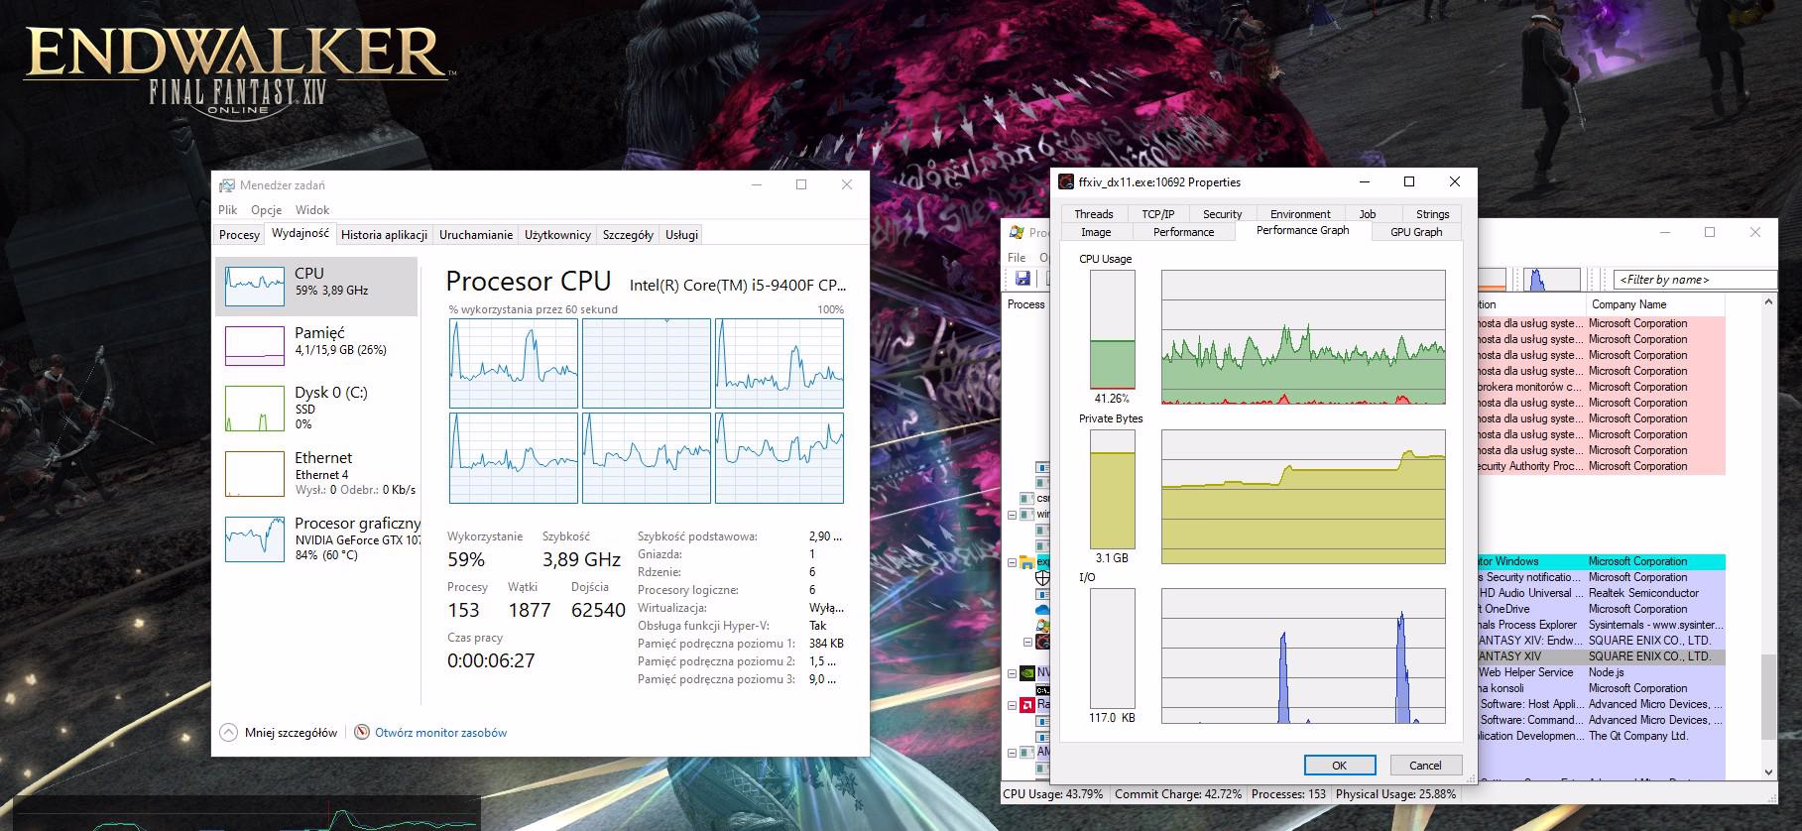Viewport: 1802px width, 831px height.
Task: Open the Szczegóły tab in Task Manager
Action: click(627, 235)
